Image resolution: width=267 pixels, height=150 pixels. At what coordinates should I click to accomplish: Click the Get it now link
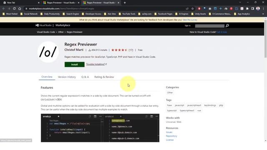coord(222,32)
